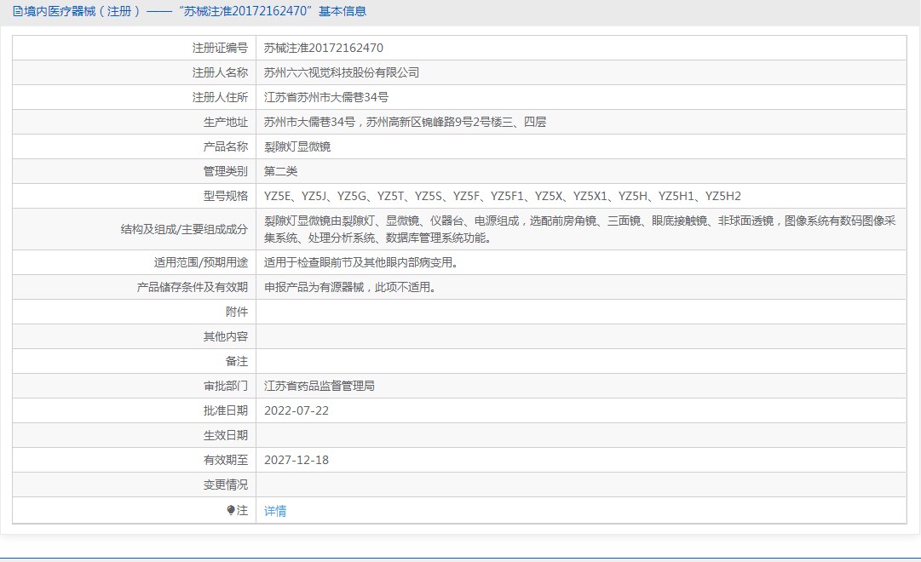
Task: Click the 型号规格 label
Action: tap(226, 196)
